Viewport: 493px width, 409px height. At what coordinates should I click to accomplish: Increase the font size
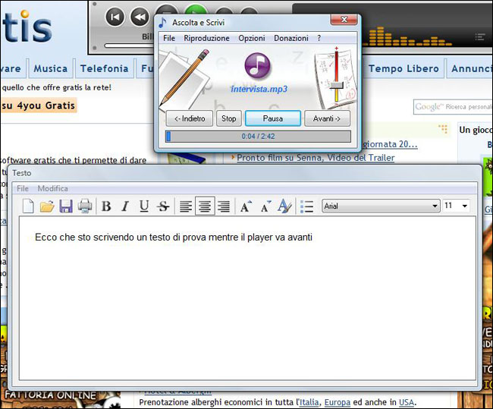tap(246, 206)
